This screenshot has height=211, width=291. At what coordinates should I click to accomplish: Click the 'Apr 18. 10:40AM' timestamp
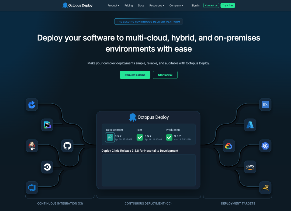pos(123,139)
